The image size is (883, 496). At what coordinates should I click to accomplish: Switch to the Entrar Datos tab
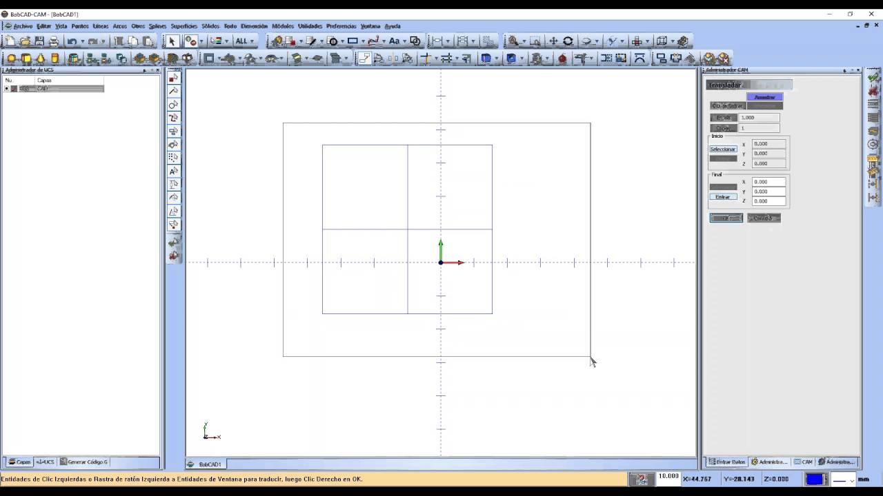pyautogui.click(x=726, y=462)
